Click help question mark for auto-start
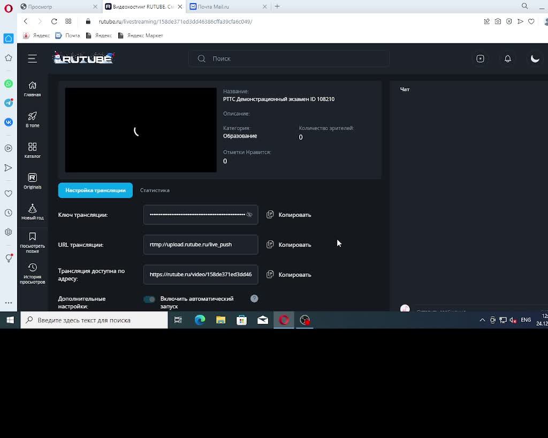Screen dimensions: 548x438 coord(254,299)
